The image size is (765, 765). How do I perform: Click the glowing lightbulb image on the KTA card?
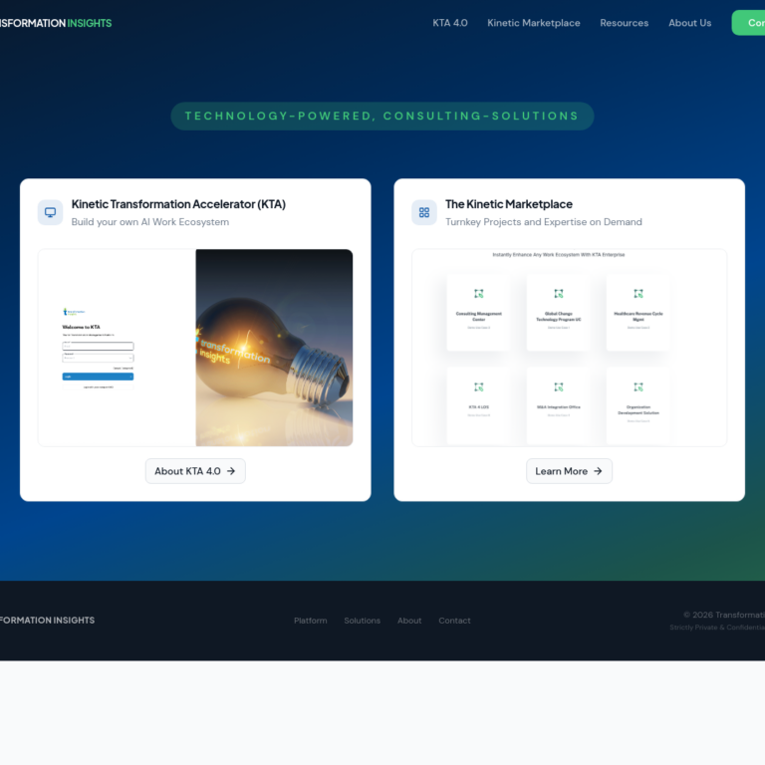tap(274, 348)
